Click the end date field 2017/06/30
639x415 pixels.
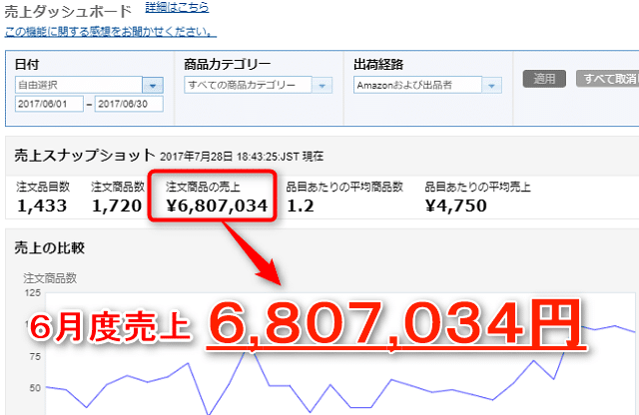pos(128,104)
